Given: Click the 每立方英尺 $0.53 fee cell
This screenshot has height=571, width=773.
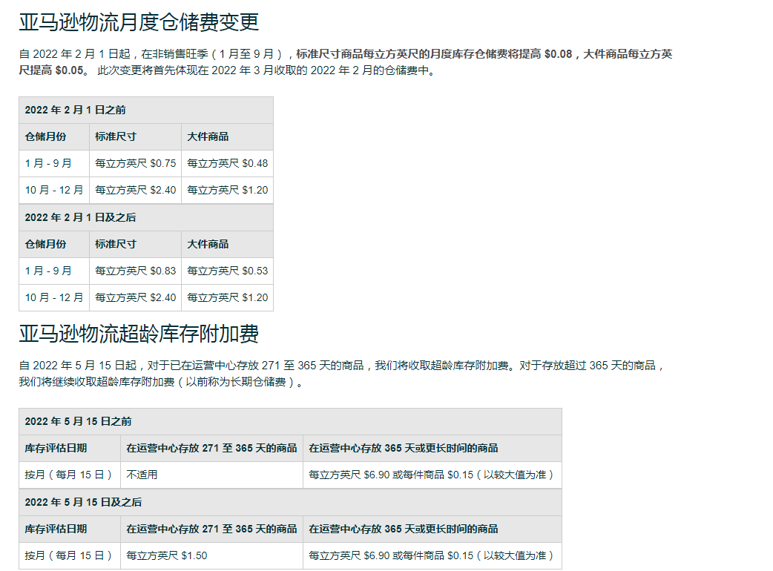Looking at the screenshot, I should click(x=227, y=271).
